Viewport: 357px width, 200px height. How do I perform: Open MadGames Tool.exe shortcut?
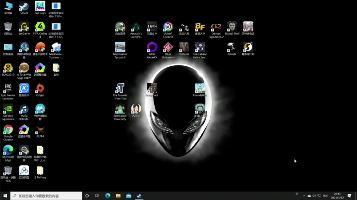pyautogui.click(x=56, y=50)
